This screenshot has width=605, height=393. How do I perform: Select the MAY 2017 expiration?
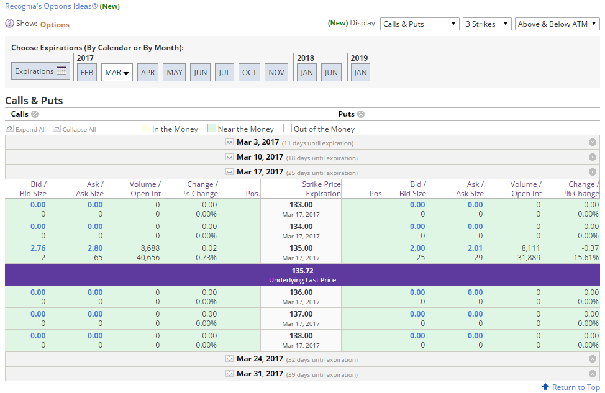click(175, 73)
